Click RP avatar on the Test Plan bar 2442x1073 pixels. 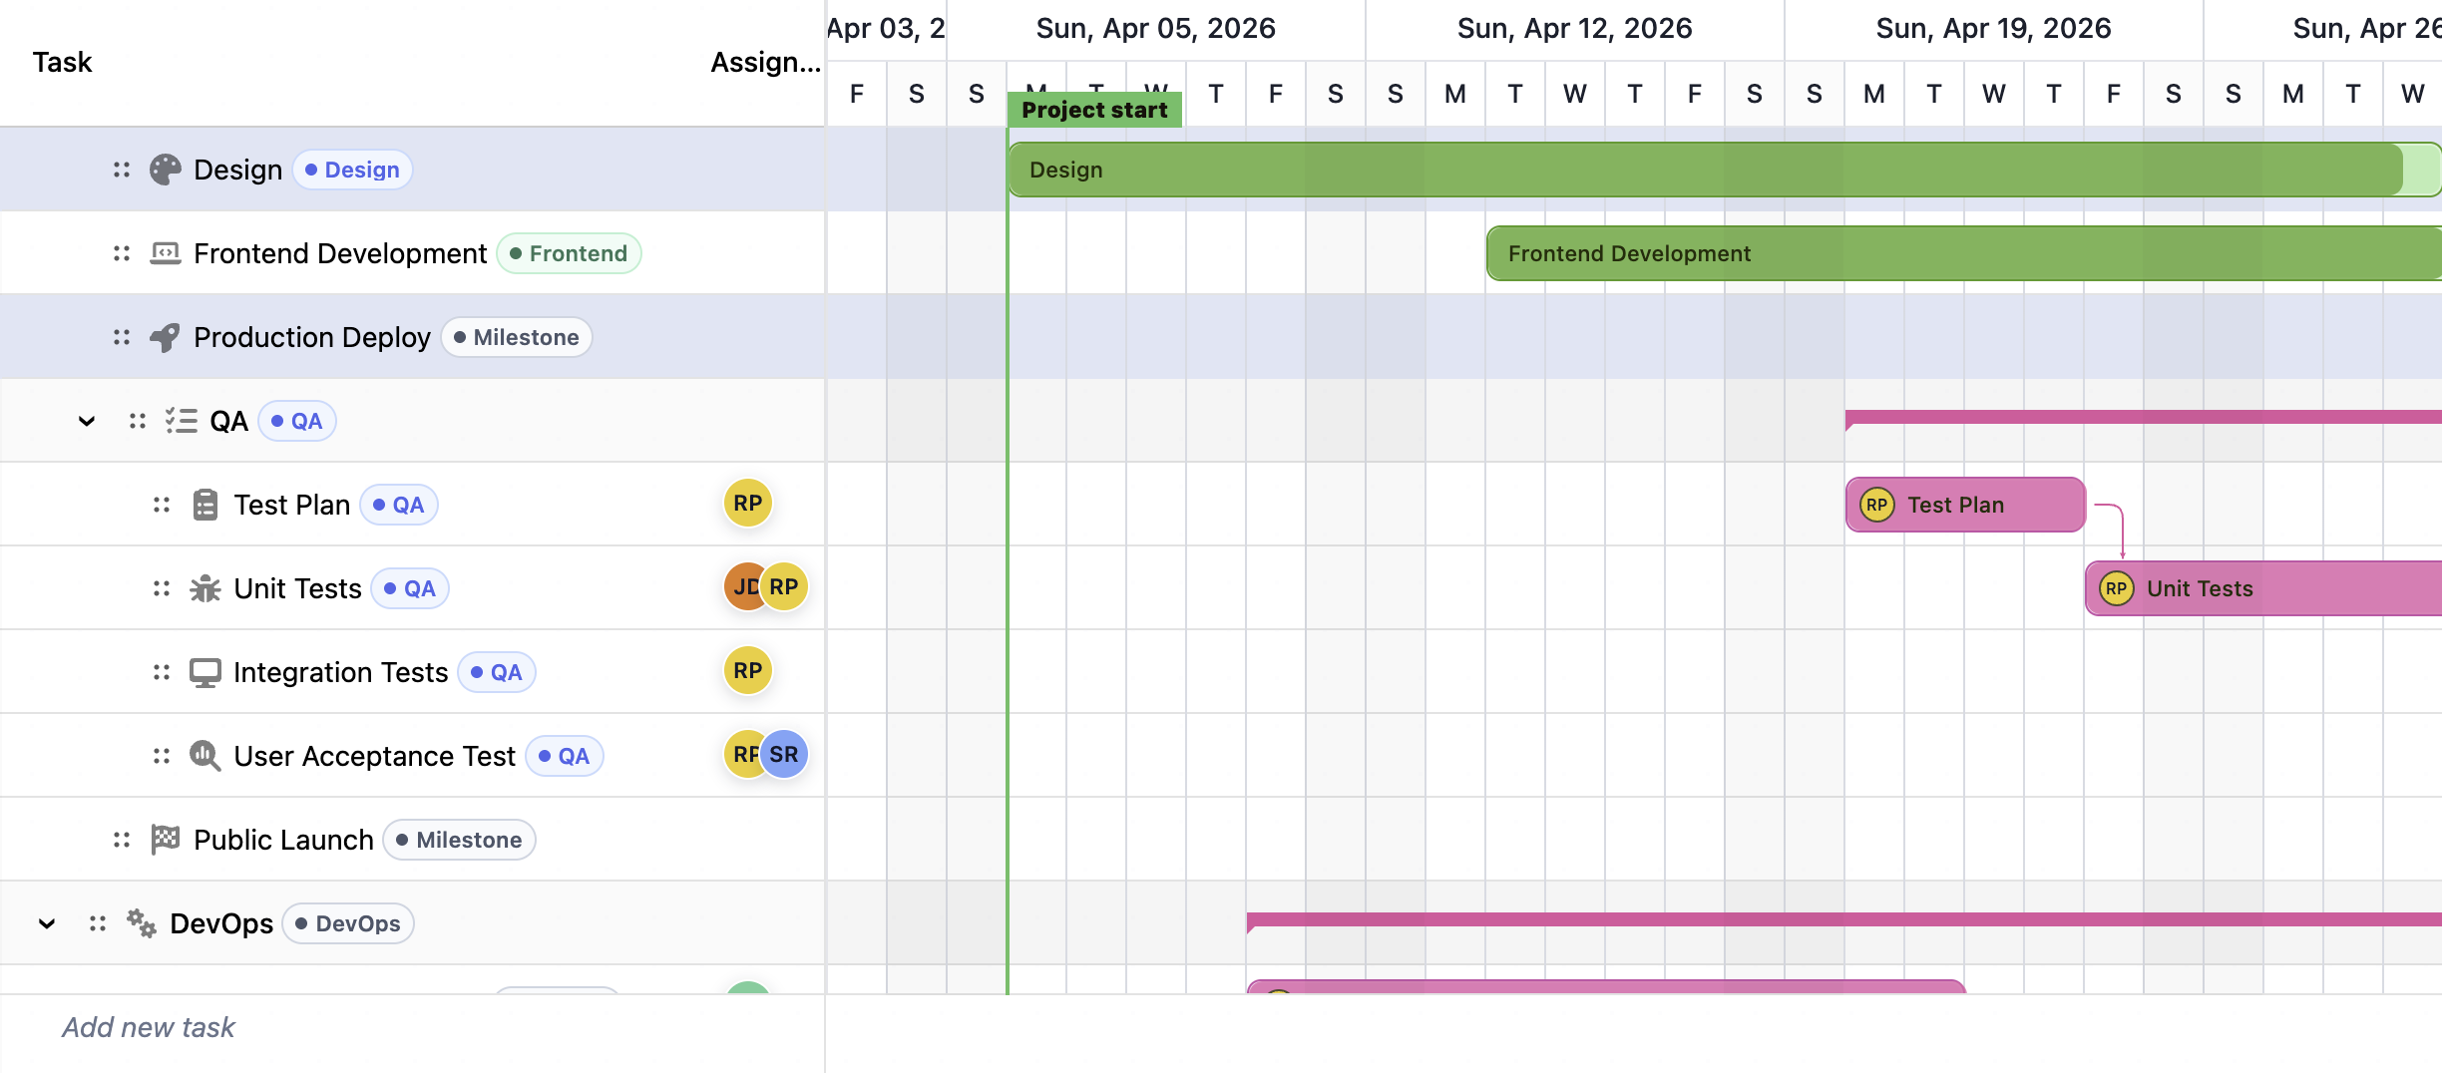point(1876,505)
